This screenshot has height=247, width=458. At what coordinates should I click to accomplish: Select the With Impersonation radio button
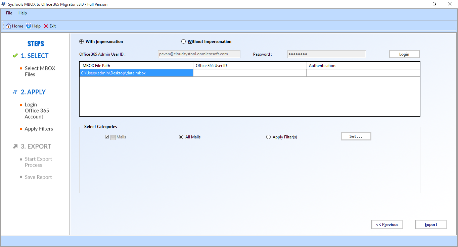coord(81,42)
